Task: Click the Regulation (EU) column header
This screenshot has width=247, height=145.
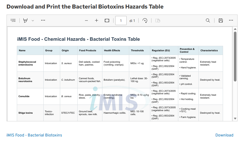Action: 161,50
